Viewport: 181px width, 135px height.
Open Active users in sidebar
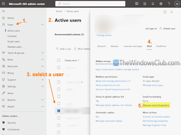[x=14, y=31]
